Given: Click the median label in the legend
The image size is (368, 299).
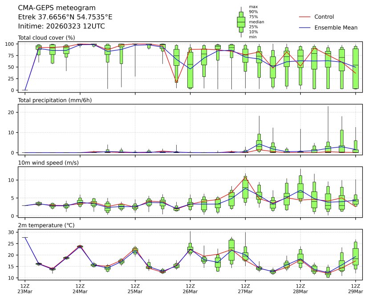Looking at the screenshot, I should [253, 22].
